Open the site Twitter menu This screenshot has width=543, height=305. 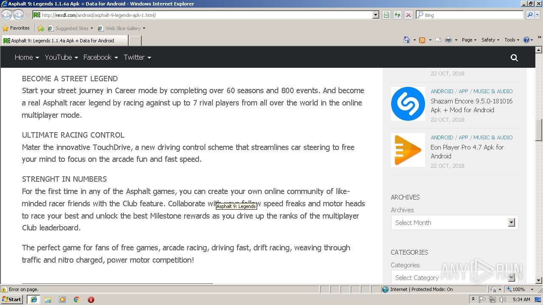tap(137, 57)
